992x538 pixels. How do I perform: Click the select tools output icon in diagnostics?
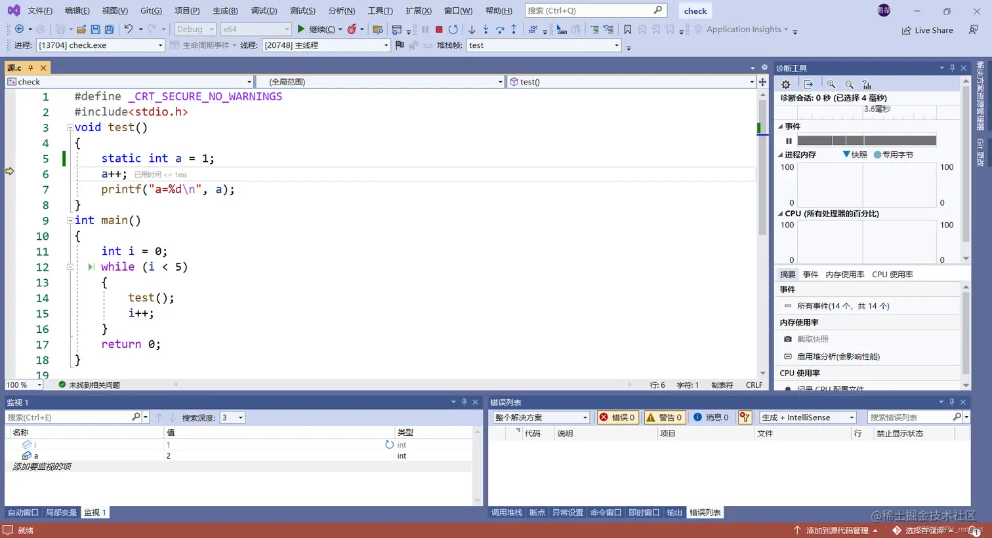point(808,84)
